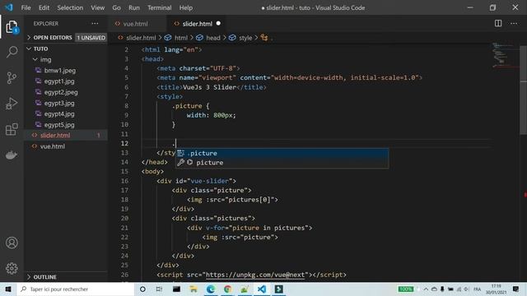
Task: Open the Search view in the activity bar
Action: pos(12,52)
